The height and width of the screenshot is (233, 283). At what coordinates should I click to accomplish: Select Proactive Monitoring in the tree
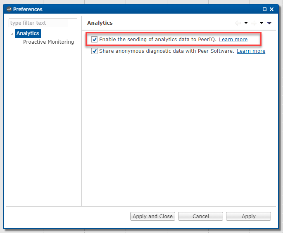coord(48,42)
